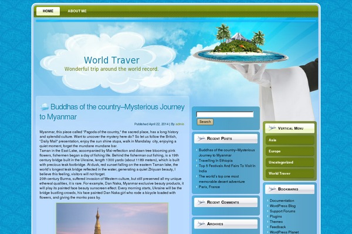Open the Buddhas of the country post title
The image size is (352, 234).
[112, 112]
